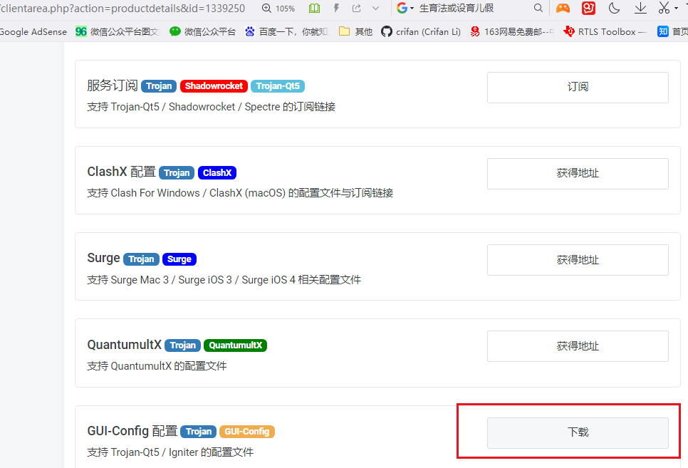Click the URL text in address bar

click(x=123, y=9)
